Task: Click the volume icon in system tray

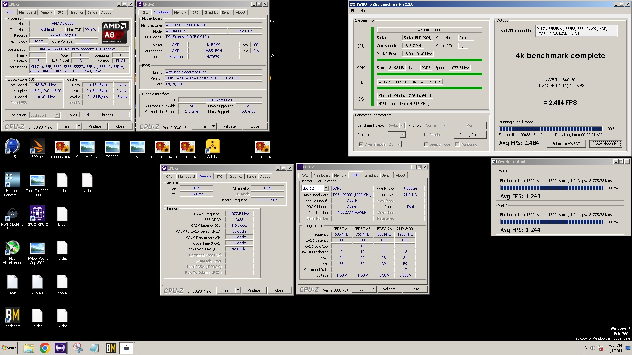Action: 592,348
